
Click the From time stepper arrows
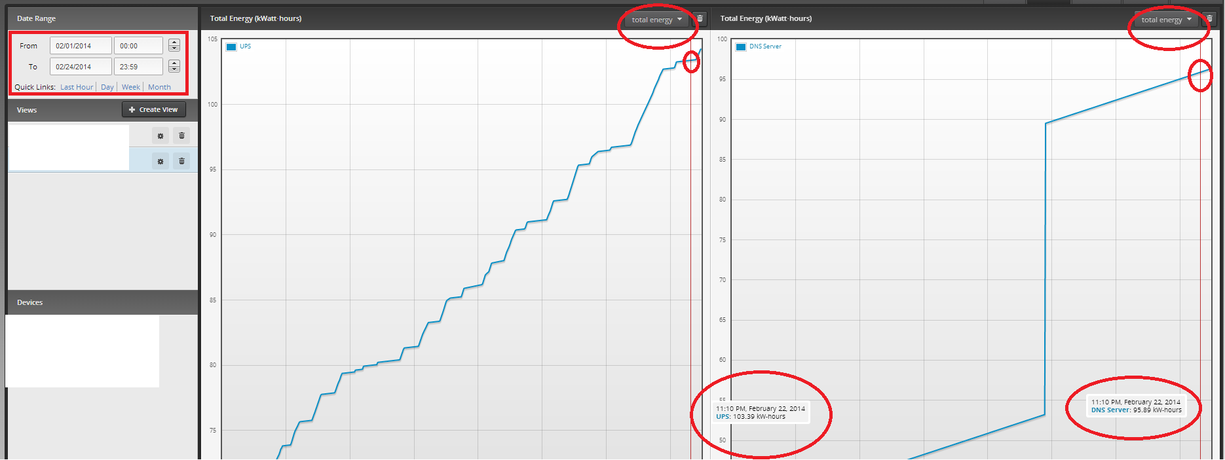[x=174, y=45]
